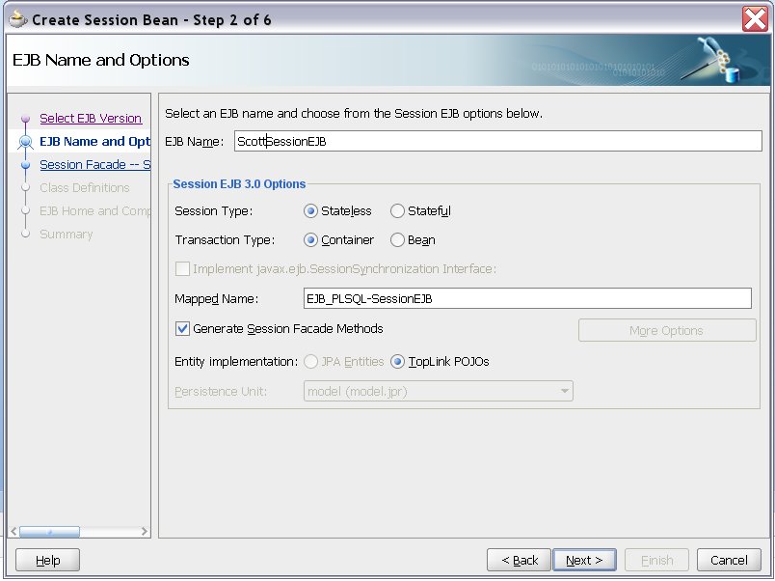Click the Help button

click(47, 560)
